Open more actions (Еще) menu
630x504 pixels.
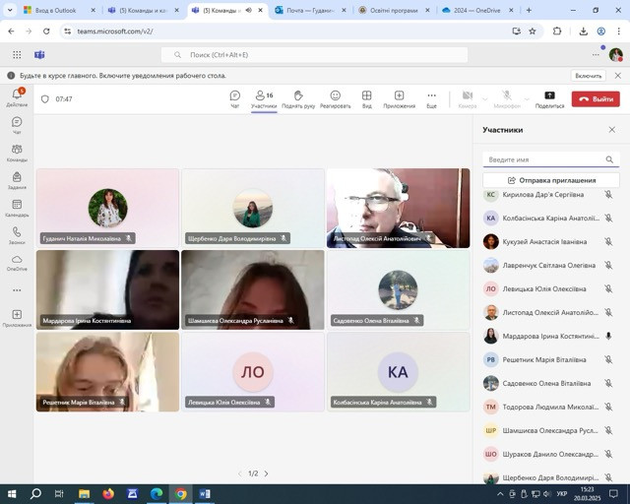coord(431,99)
